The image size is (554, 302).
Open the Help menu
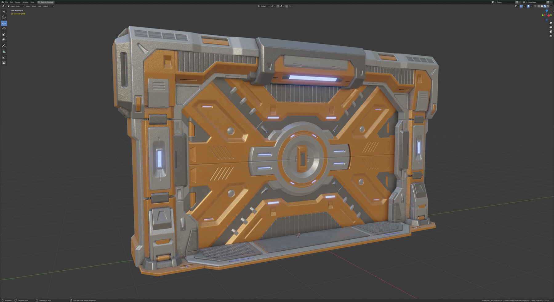click(32, 2)
